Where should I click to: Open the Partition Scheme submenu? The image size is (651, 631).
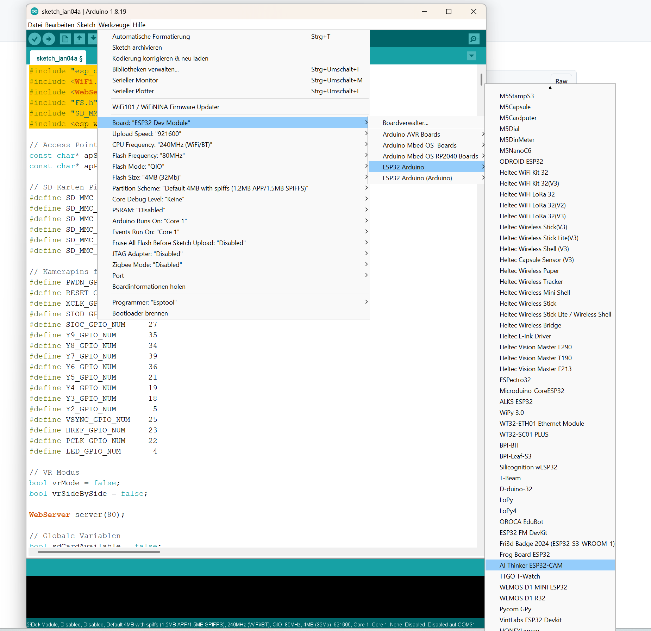210,188
